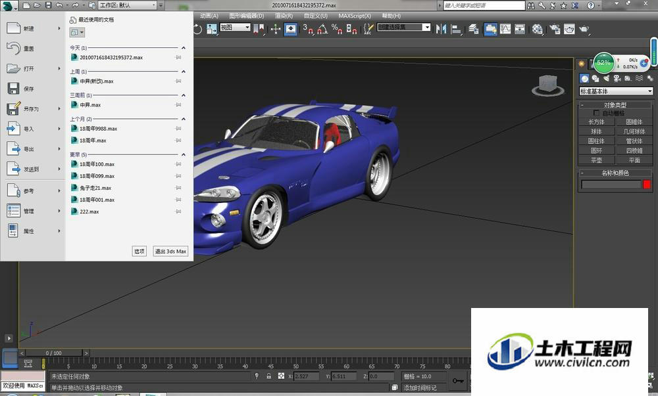Click the Render Production teapot icon

[584, 29]
